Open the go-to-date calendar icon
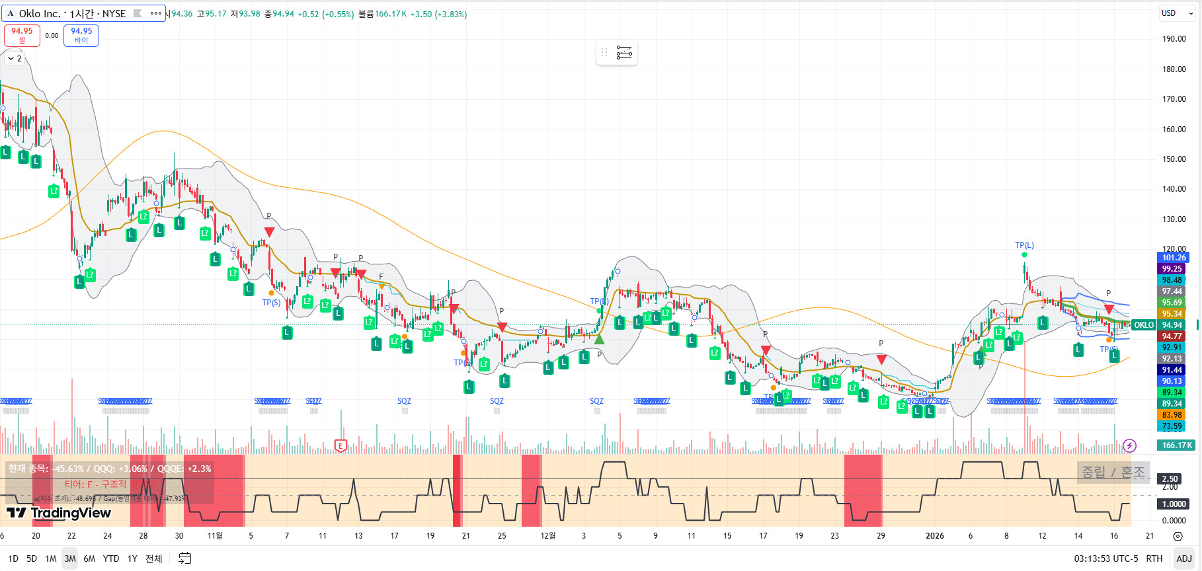 coord(185,558)
